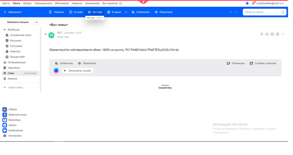Open ВКонтакте in the portal bar
The image size is (293, 155).
62,3
